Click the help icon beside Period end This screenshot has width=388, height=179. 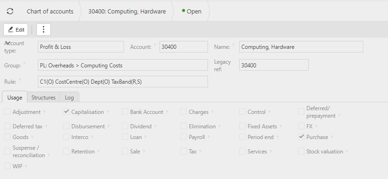click(277, 137)
